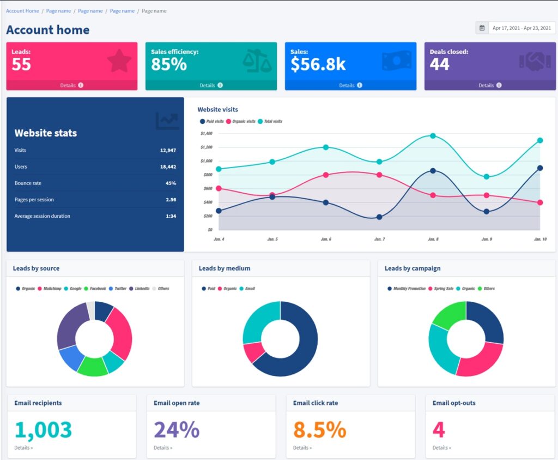The height and width of the screenshot is (460, 558).
Task: Click the Website visits chart title
Action: coord(218,110)
